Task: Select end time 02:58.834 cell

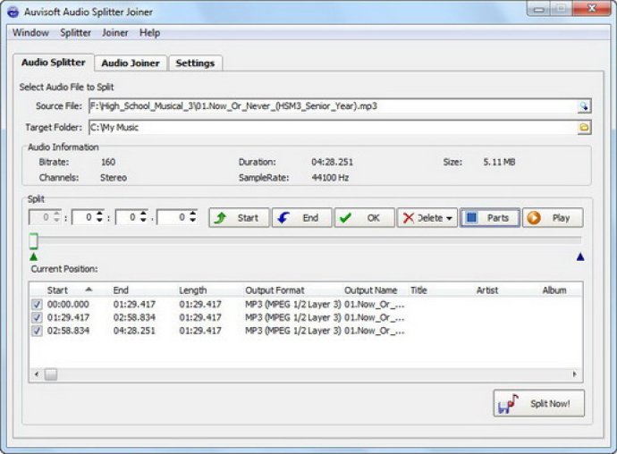Action: pos(134,317)
